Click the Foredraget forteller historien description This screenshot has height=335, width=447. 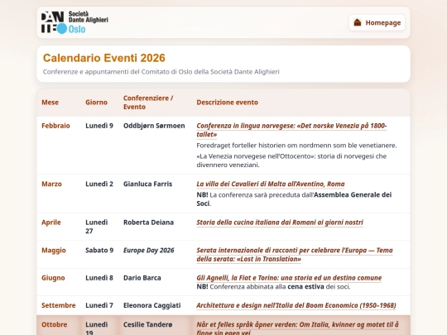click(x=296, y=146)
